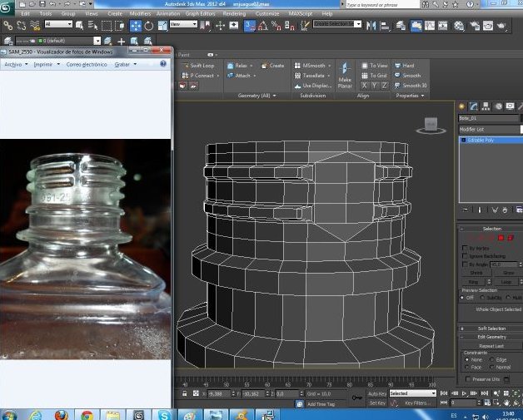Open the Rendering menu

point(234,14)
